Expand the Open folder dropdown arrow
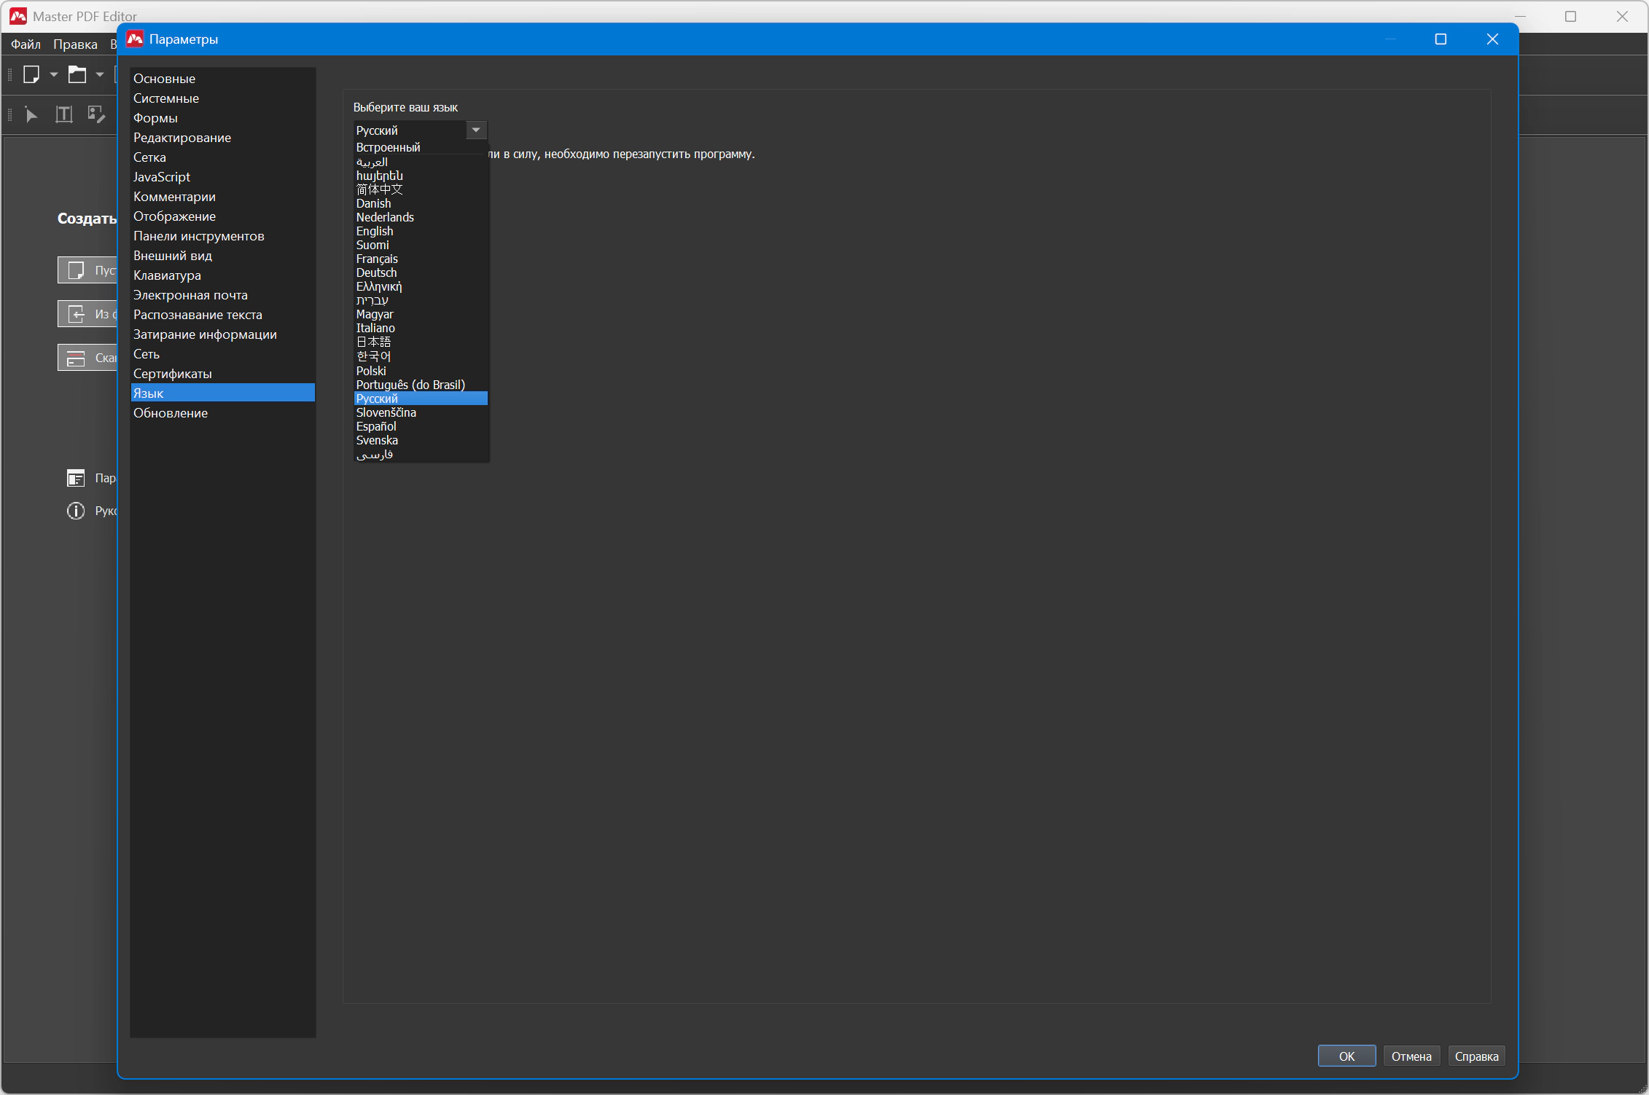 click(100, 74)
